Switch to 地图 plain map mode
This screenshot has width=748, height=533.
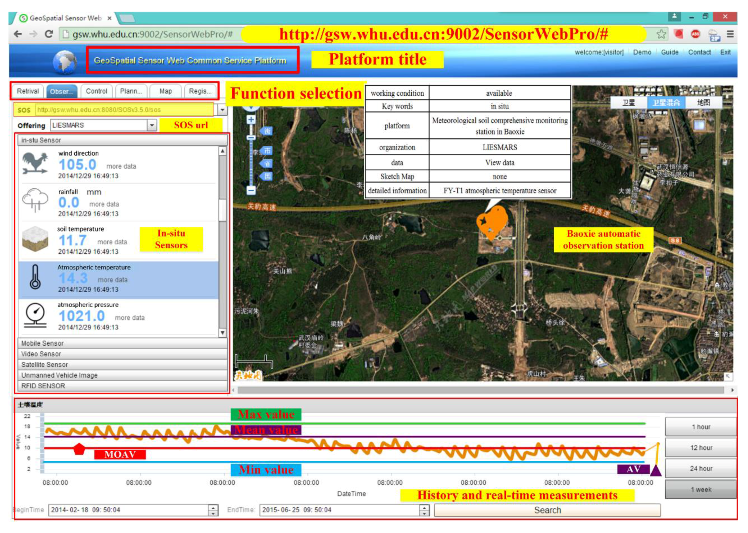point(703,103)
